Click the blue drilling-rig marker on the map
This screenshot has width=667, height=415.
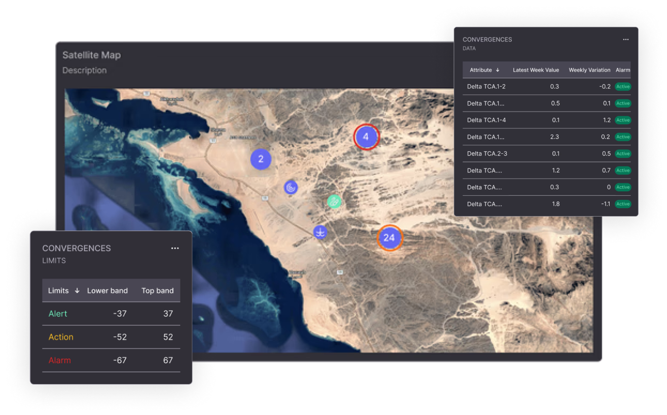pos(320,232)
